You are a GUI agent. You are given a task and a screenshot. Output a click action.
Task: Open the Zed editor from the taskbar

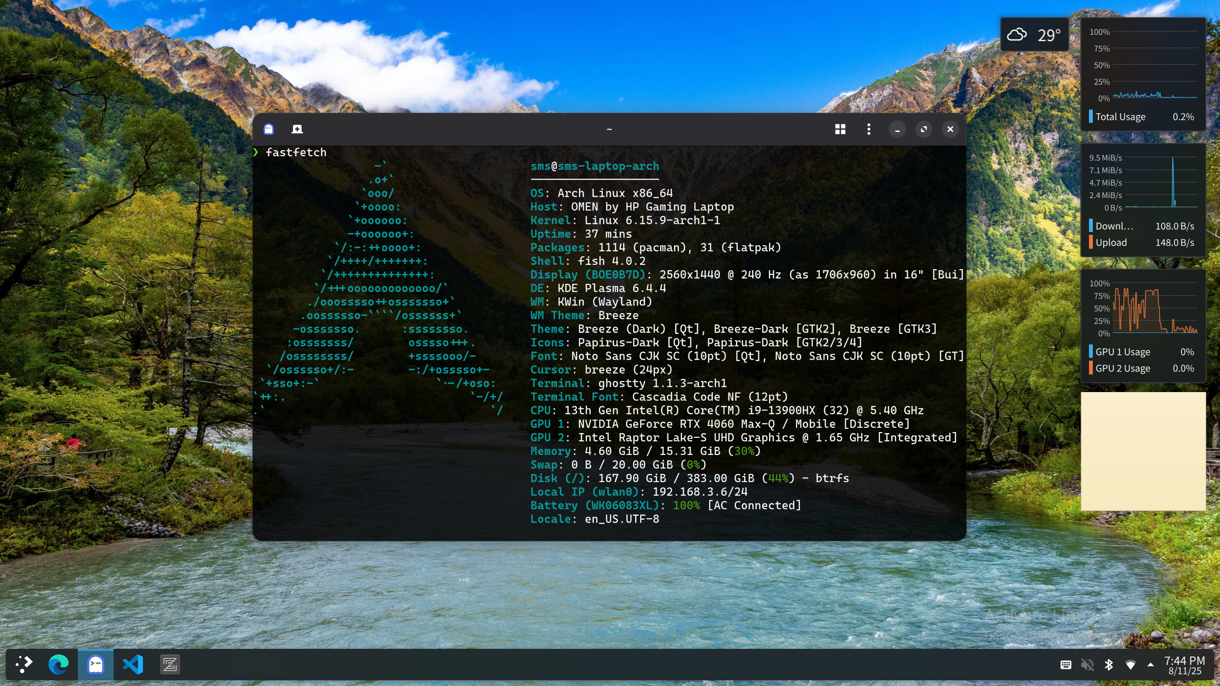170,664
